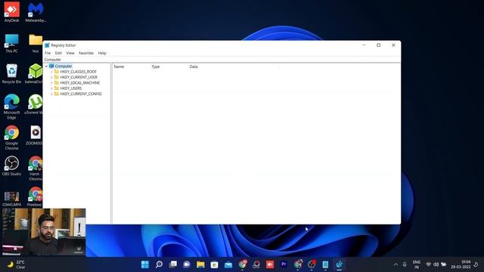Select HKEY_CURRENT_CONFIG in the tree
This screenshot has width=484, height=272.
coord(81,94)
